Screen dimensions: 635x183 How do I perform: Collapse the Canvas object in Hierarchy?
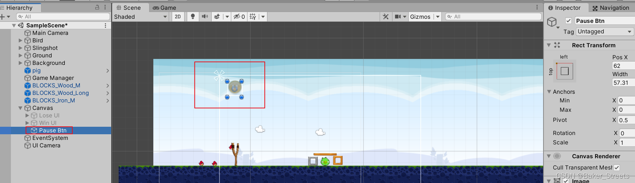click(21, 108)
